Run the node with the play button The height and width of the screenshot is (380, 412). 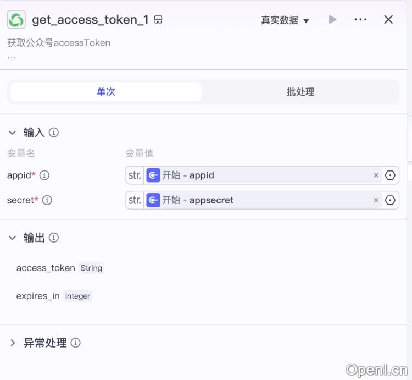click(x=332, y=19)
